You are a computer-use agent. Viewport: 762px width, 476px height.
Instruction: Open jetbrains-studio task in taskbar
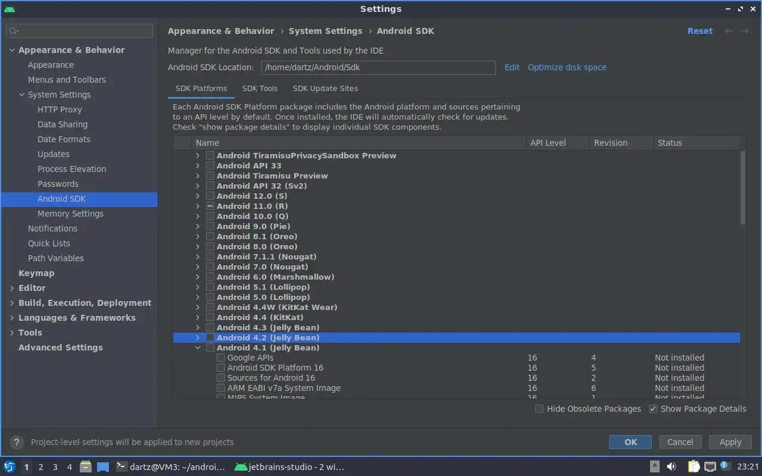290,466
